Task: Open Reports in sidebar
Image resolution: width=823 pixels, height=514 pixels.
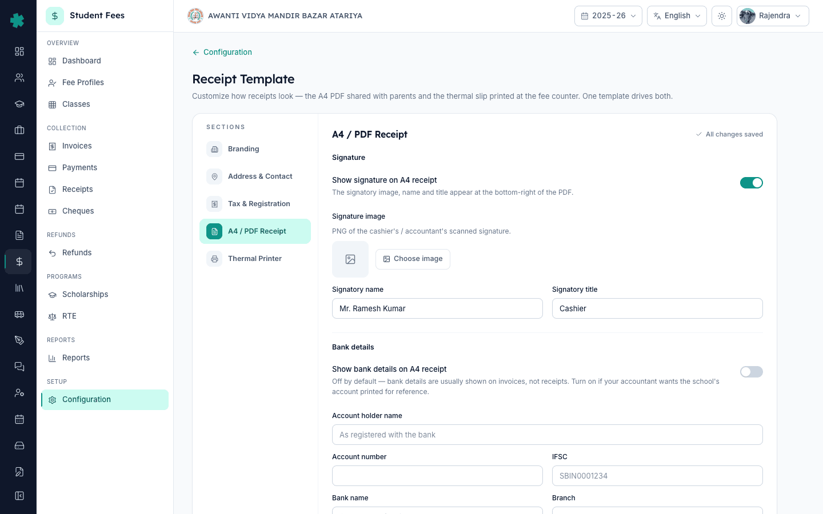Action: tap(105, 358)
